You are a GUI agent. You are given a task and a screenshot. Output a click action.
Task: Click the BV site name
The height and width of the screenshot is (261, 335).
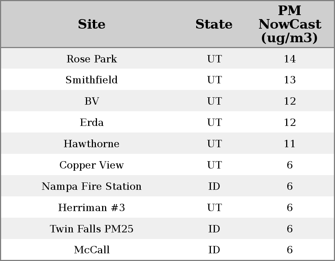pos(91,101)
